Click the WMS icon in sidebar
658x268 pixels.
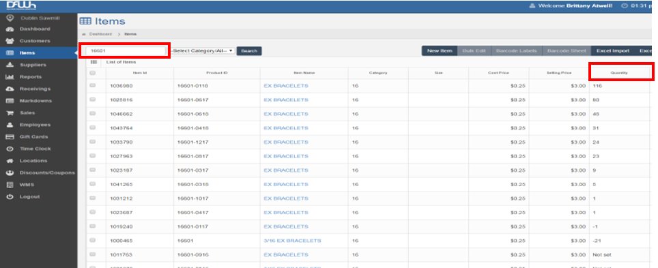[10, 185]
